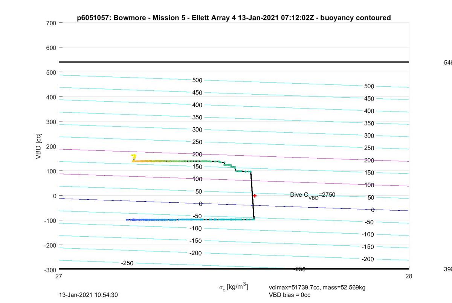Click the thick black upper VBD limit line
The height and width of the screenshot is (303, 452).
(234, 62)
